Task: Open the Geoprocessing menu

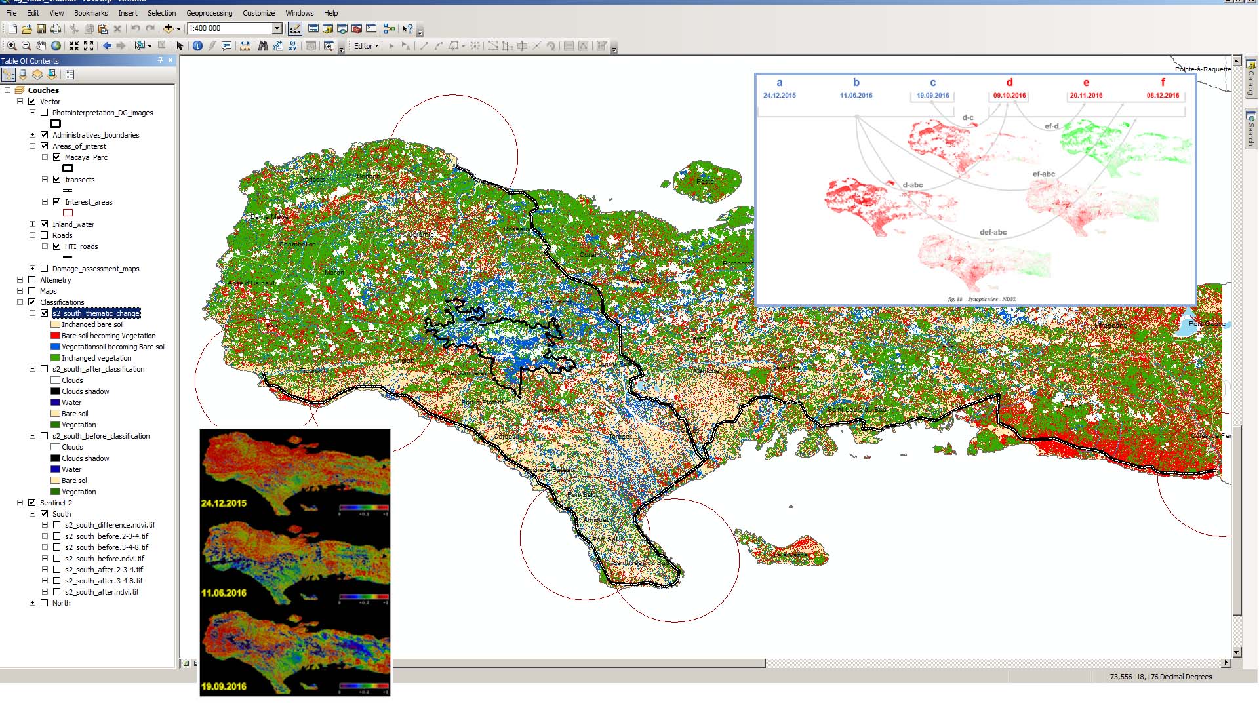Action: [x=209, y=13]
